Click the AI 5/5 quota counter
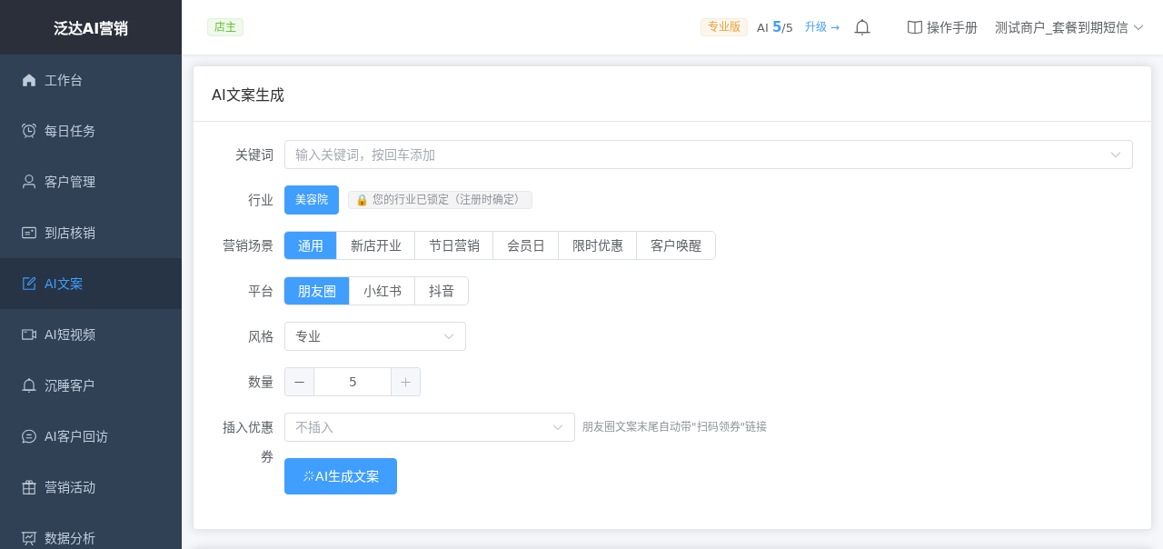This screenshot has width=1163, height=549. click(775, 27)
